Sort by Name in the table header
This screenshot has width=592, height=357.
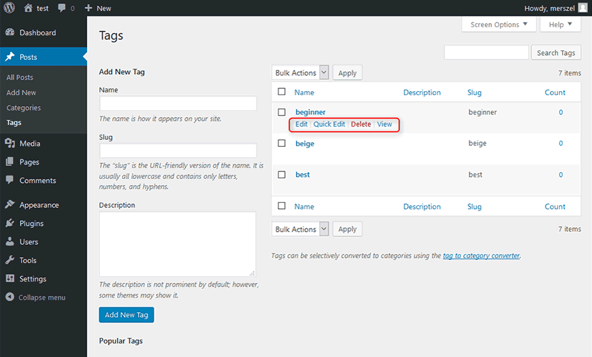click(304, 92)
